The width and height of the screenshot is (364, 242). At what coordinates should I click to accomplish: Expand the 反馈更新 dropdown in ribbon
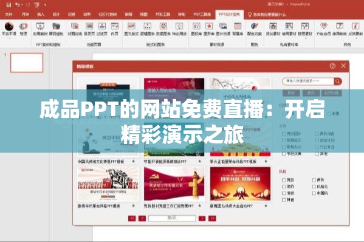[355, 38]
